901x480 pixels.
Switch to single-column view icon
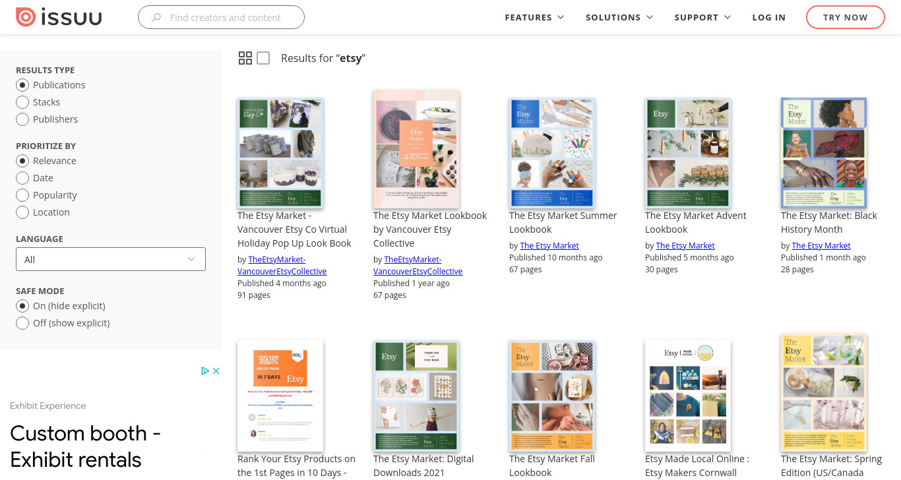coord(263,58)
